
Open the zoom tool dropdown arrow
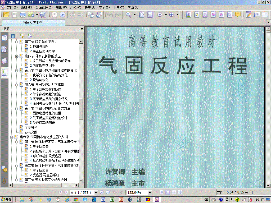click(135, 15)
